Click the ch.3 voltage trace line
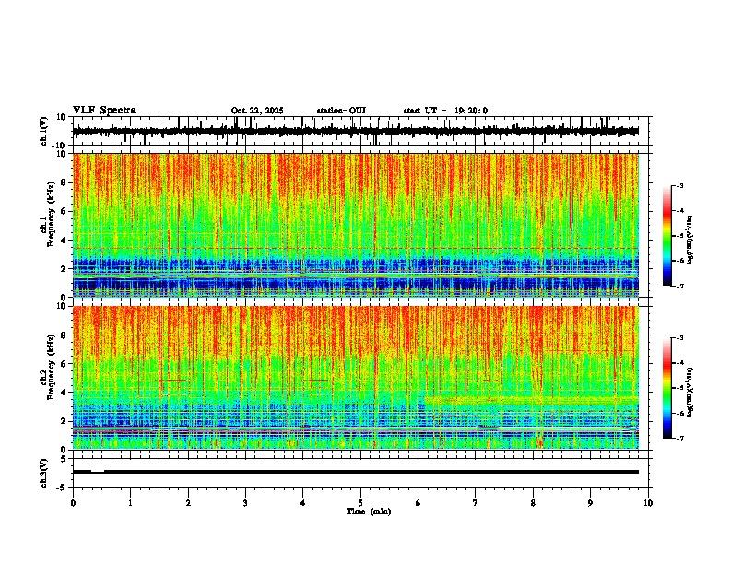 click(x=356, y=472)
